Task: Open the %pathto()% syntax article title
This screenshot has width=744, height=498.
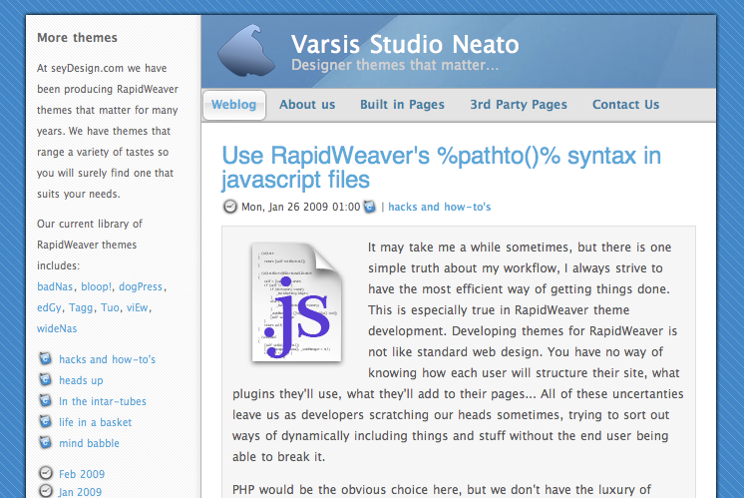Action: (x=441, y=167)
